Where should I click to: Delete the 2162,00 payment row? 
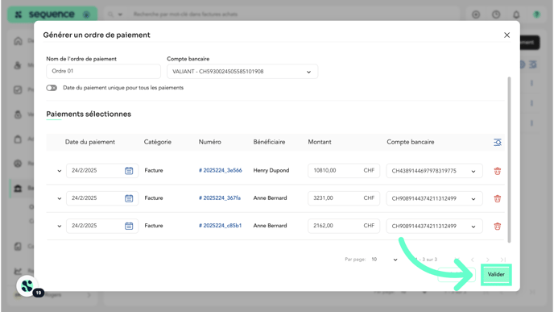coord(497,227)
